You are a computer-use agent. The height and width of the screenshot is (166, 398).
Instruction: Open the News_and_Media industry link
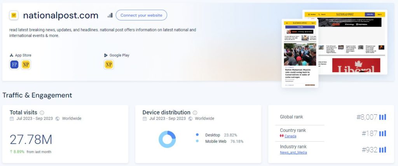point(293,152)
